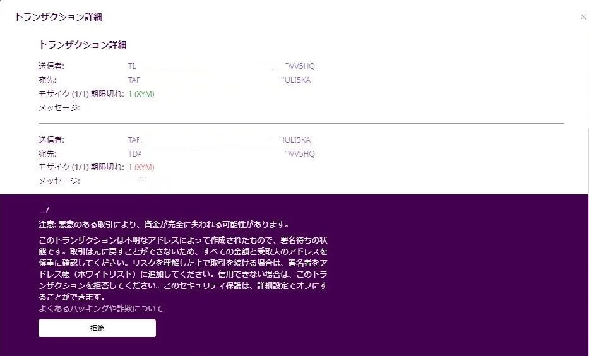Click the second モザイク (1/1) 期限切れ label
The width and height of the screenshot is (589, 356).
coord(81,167)
